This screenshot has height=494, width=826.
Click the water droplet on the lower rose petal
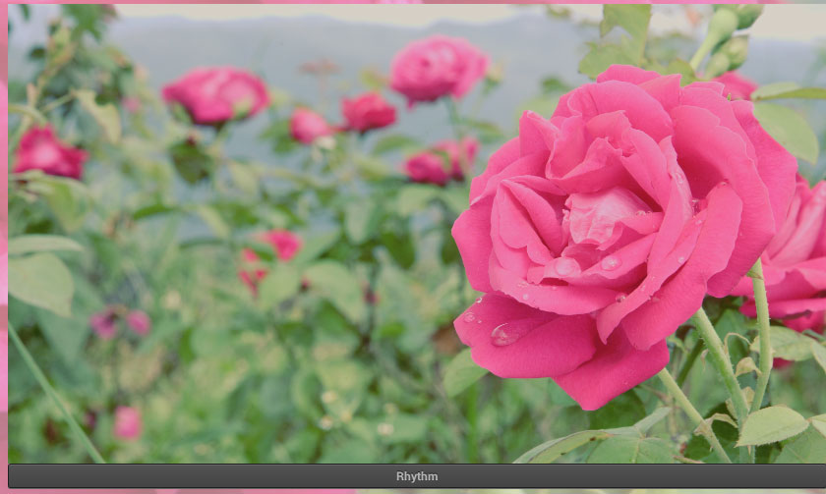[x=504, y=334]
